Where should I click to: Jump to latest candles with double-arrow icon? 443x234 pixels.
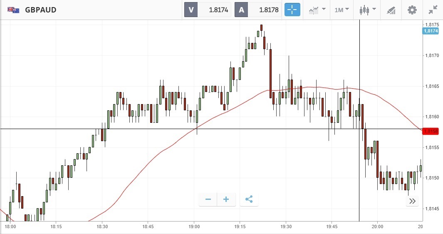[412, 201]
